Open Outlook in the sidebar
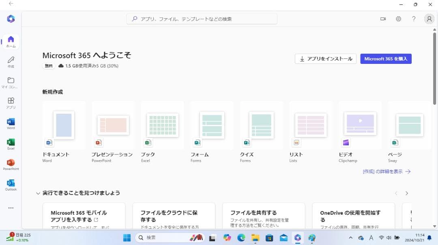The width and height of the screenshot is (438, 245). pyautogui.click(x=11, y=184)
